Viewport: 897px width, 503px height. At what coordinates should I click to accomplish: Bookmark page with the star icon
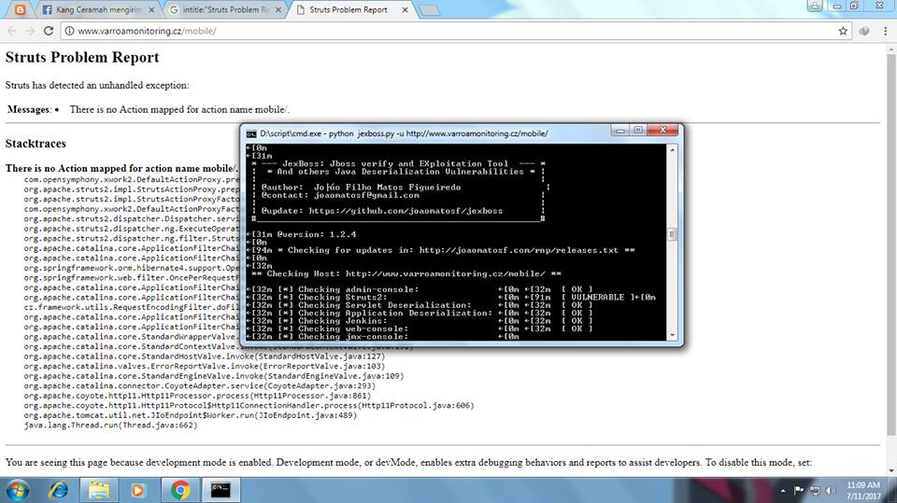click(x=843, y=31)
